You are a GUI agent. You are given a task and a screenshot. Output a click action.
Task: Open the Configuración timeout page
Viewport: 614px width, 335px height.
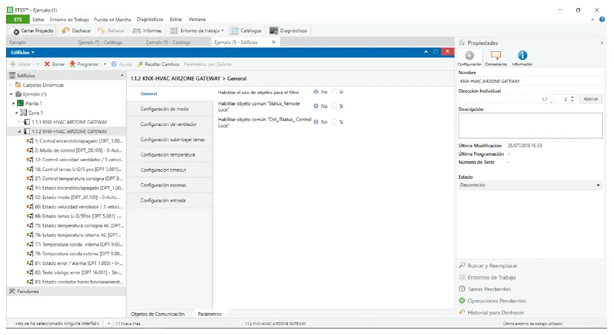tap(169, 170)
